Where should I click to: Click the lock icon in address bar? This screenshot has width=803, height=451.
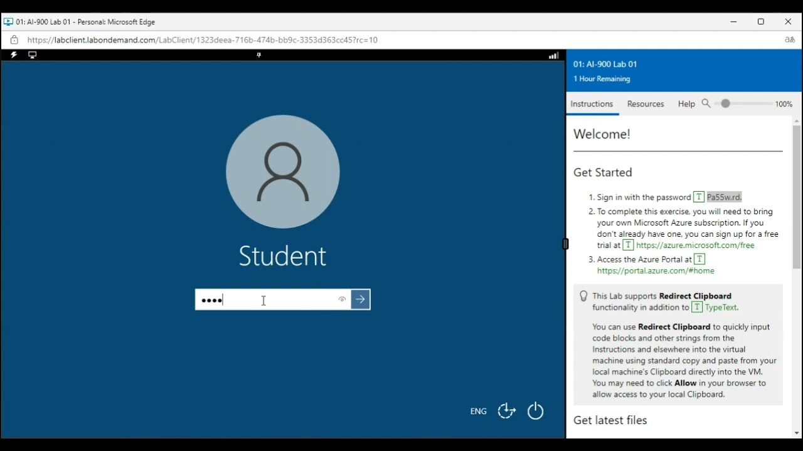14,39
